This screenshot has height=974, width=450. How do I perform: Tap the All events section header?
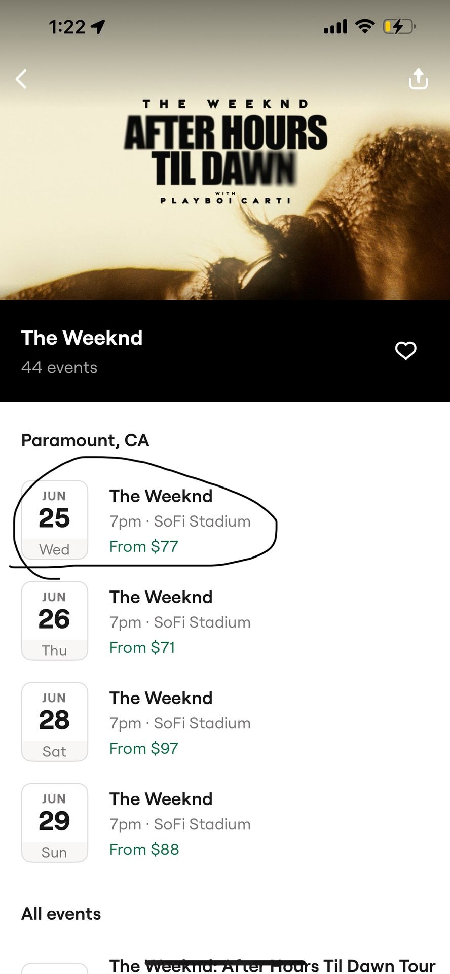61,913
